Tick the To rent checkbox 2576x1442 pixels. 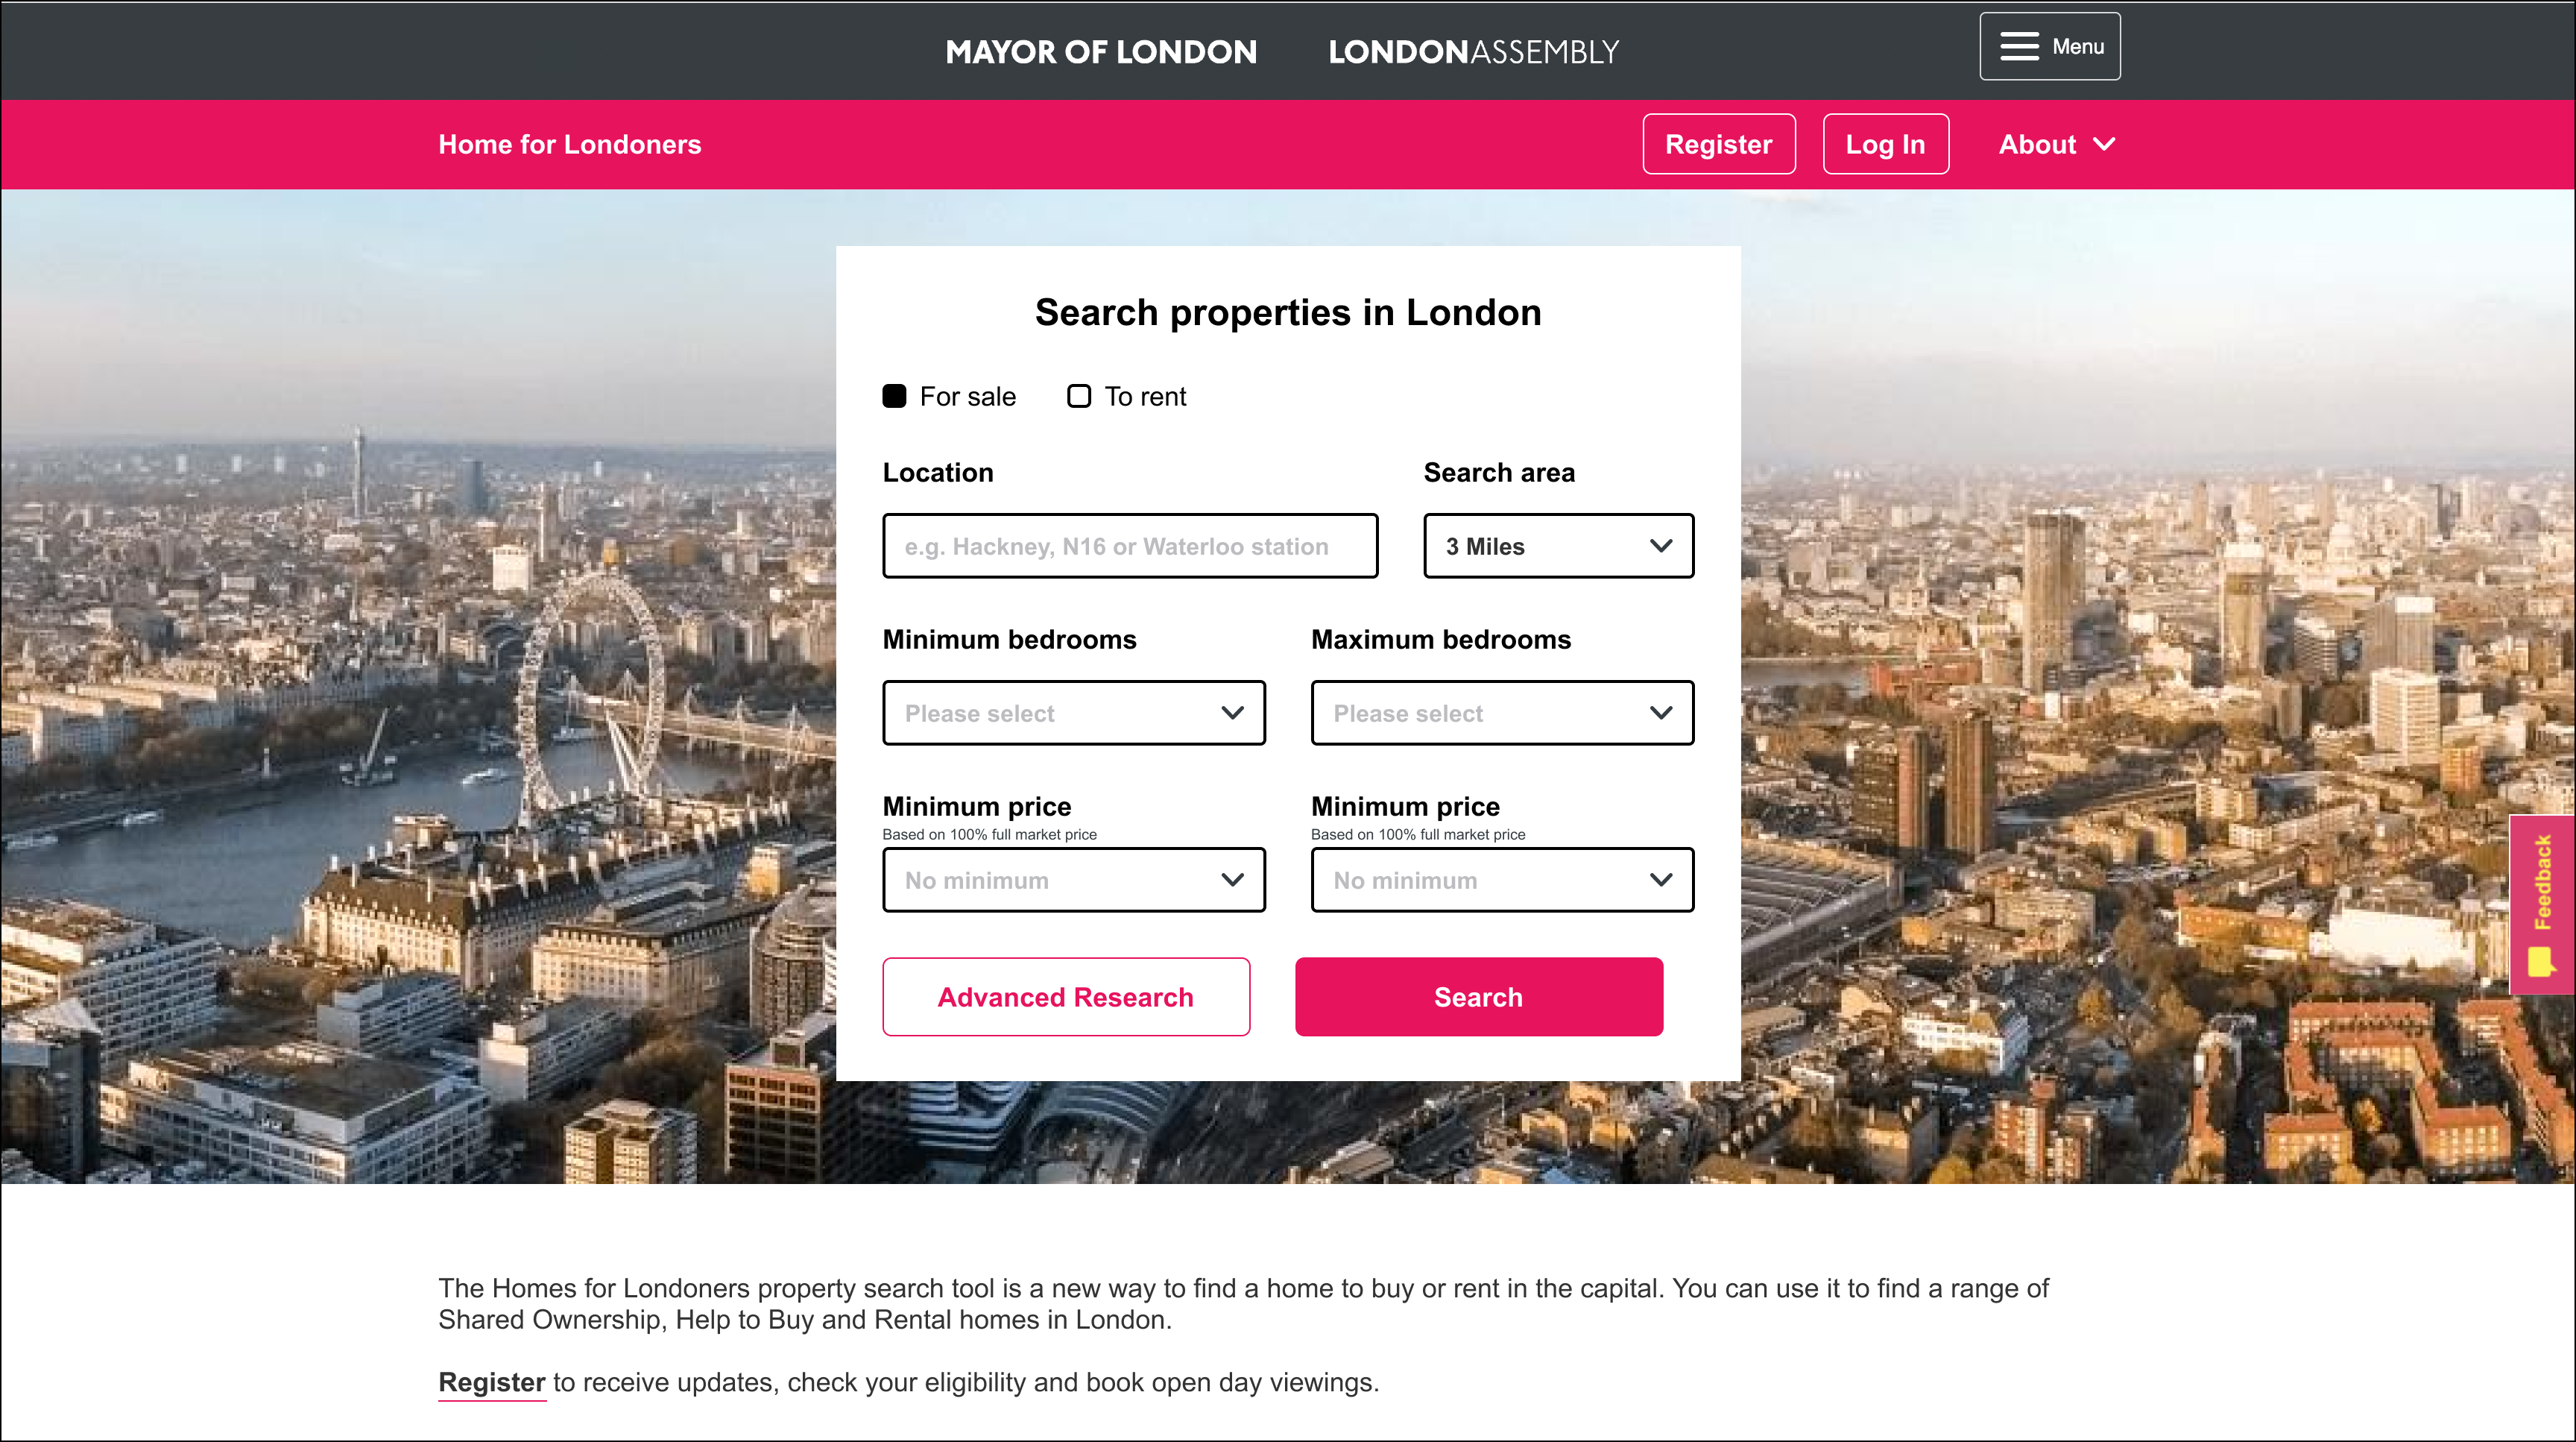click(x=1079, y=396)
